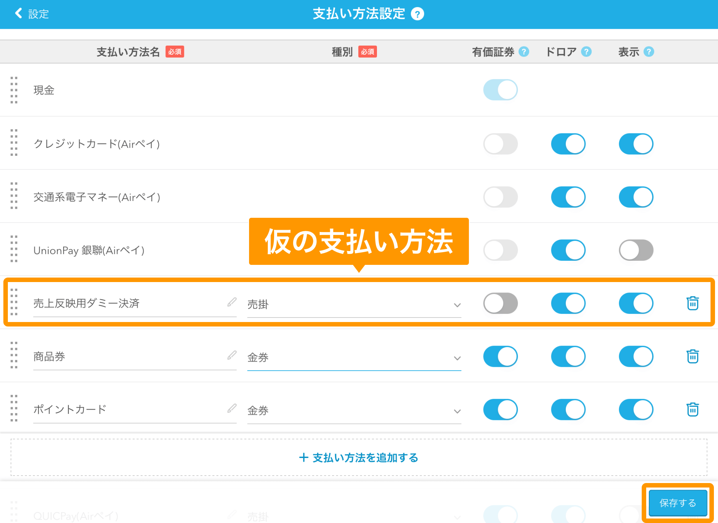Viewport: 718px width, 523px height.
Task: Open 種別 dropdown showing 売掛
Action: (x=354, y=304)
